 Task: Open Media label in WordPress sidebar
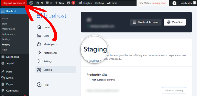[10, 78]
